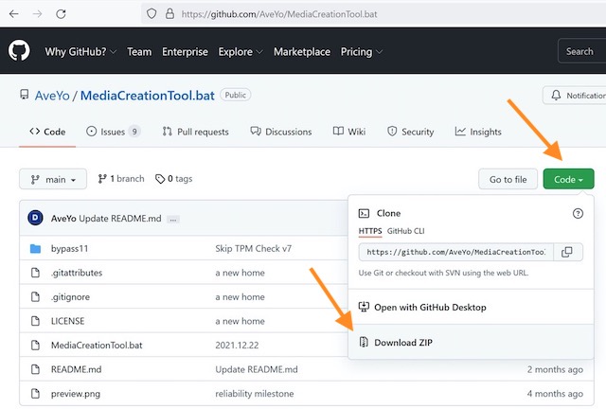Expand the Why GitHub? menu

80,51
